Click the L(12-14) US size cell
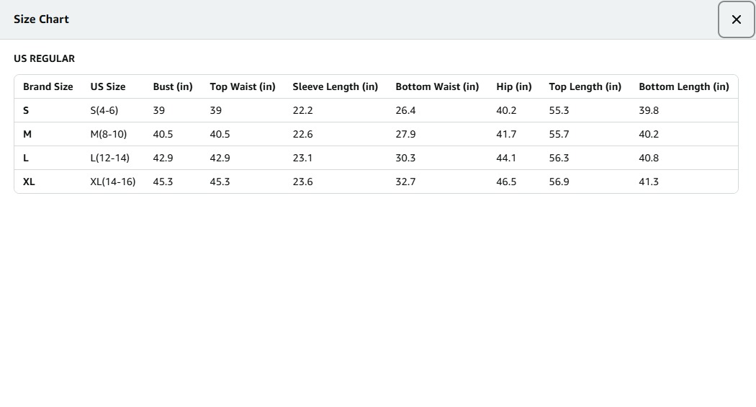 click(x=109, y=158)
